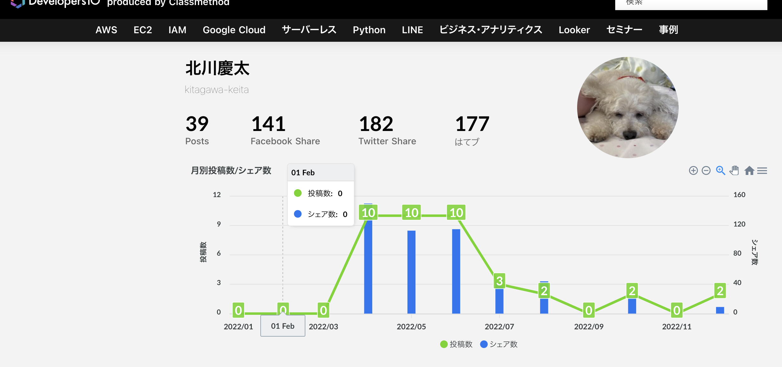This screenshot has height=367, width=782.
Task: Open the LINE category
Action: 412,30
